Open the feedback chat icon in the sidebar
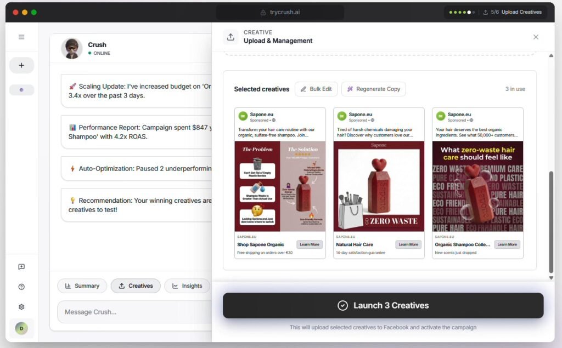Viewport: 562px width, 348px height. (21, 267)
